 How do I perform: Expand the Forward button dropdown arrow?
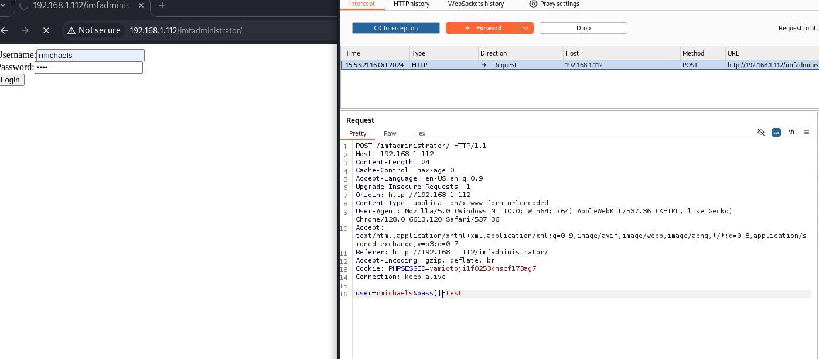coord(525,28)
